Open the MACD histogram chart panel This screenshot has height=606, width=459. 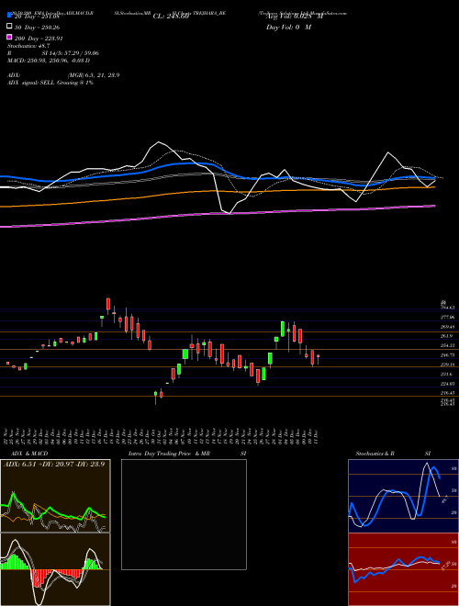pos(55,569)
